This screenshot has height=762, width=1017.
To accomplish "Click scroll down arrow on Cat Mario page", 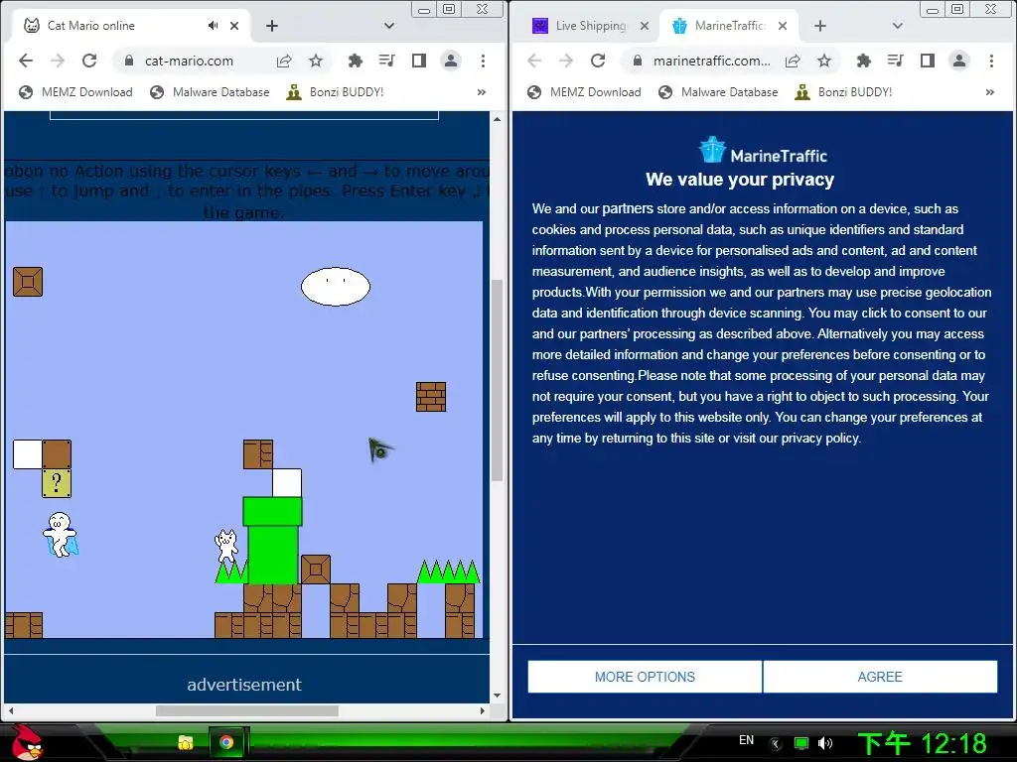I will point(498,696).
